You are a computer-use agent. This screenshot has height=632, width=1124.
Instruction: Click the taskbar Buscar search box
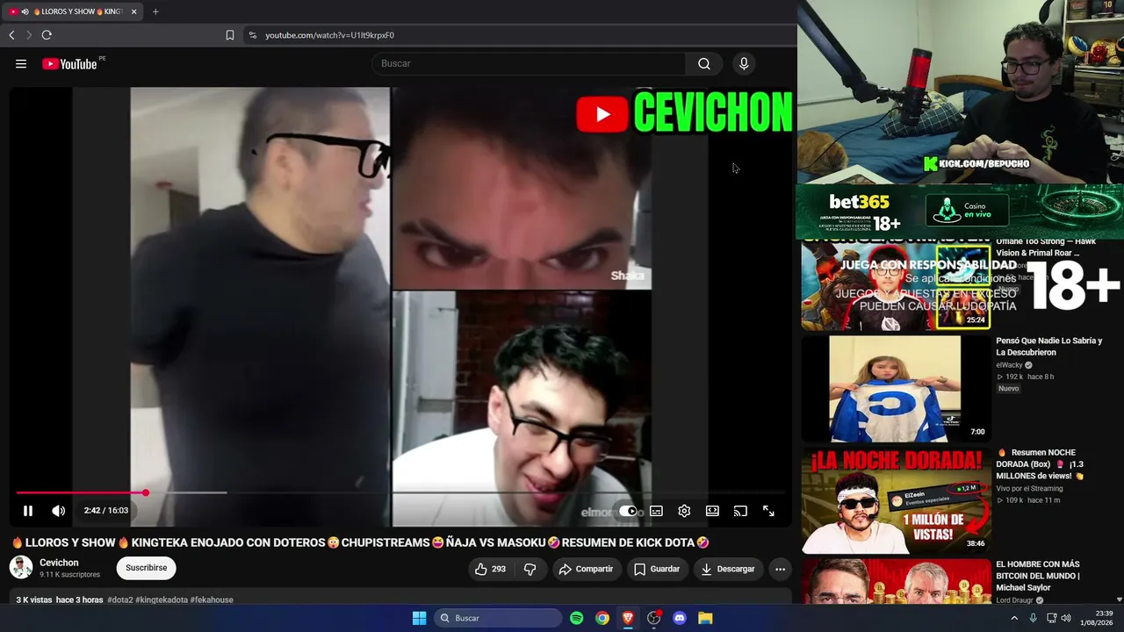click(x=499, y=618)
